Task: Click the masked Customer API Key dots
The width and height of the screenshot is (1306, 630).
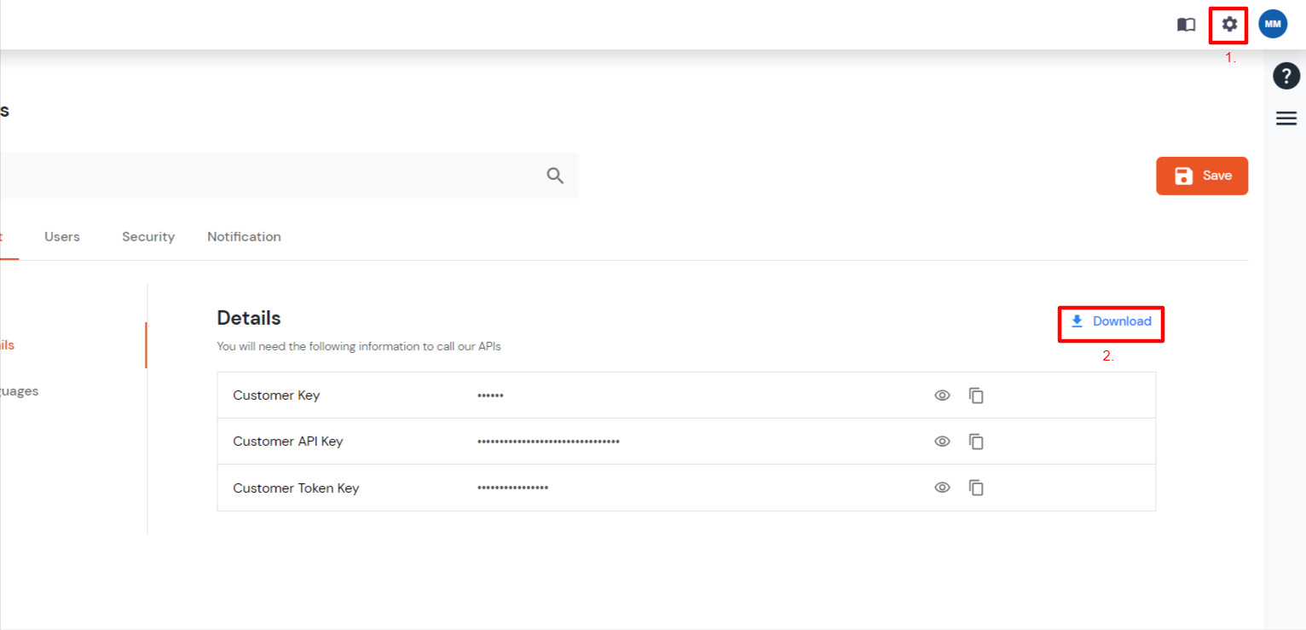Action: (x=548, y=442)
